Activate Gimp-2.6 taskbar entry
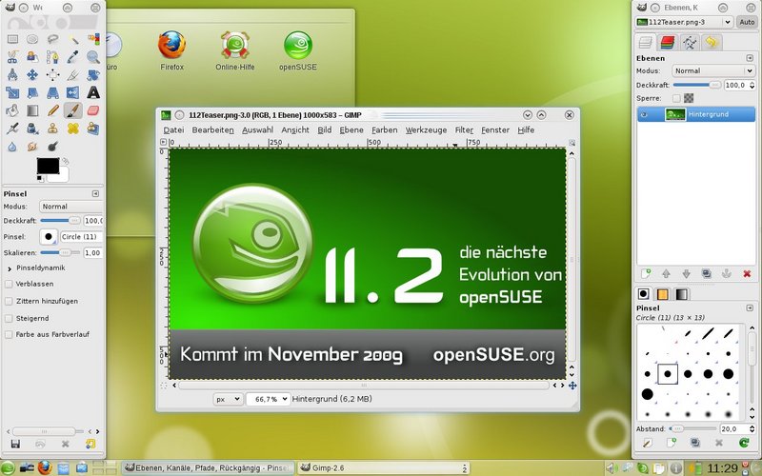Viewport: 762px width, 476px height. 384,468
